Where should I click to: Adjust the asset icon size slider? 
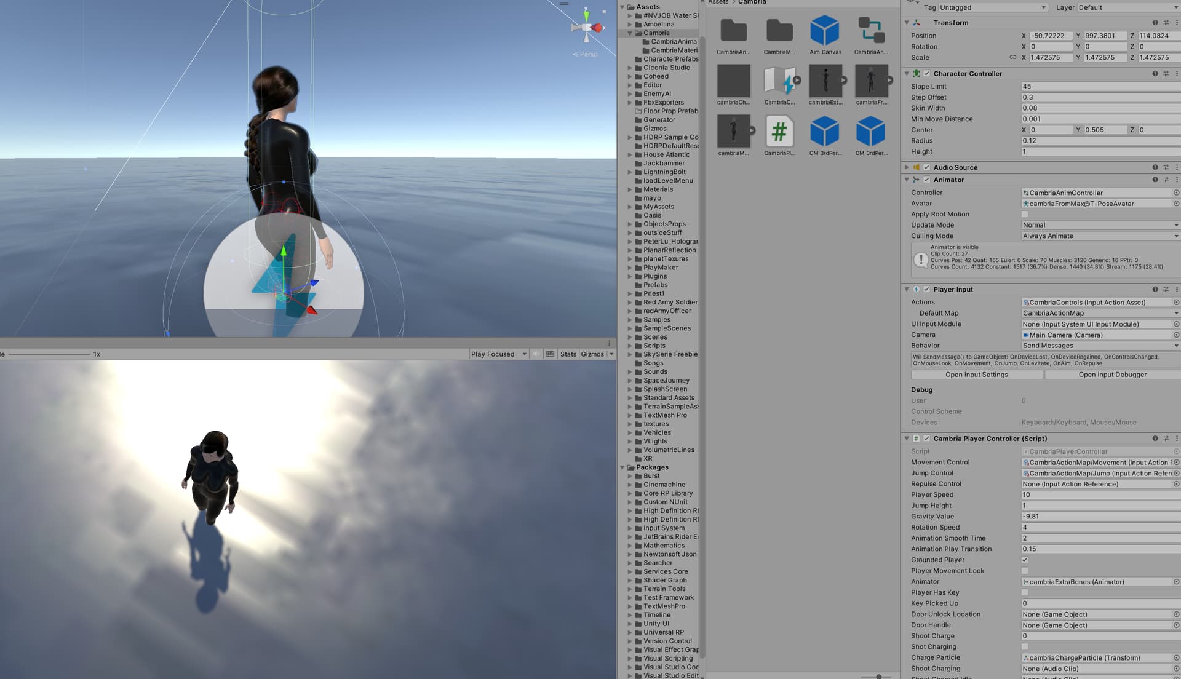878,677
